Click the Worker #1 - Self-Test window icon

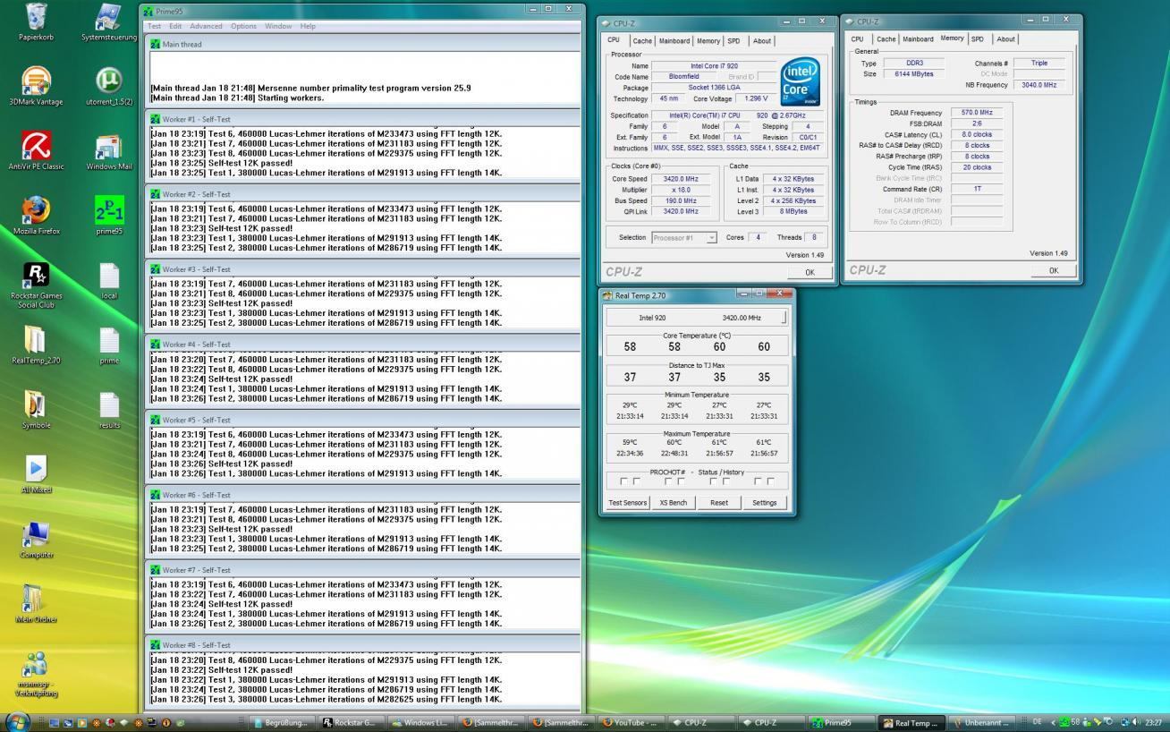(x=156, y=119)
